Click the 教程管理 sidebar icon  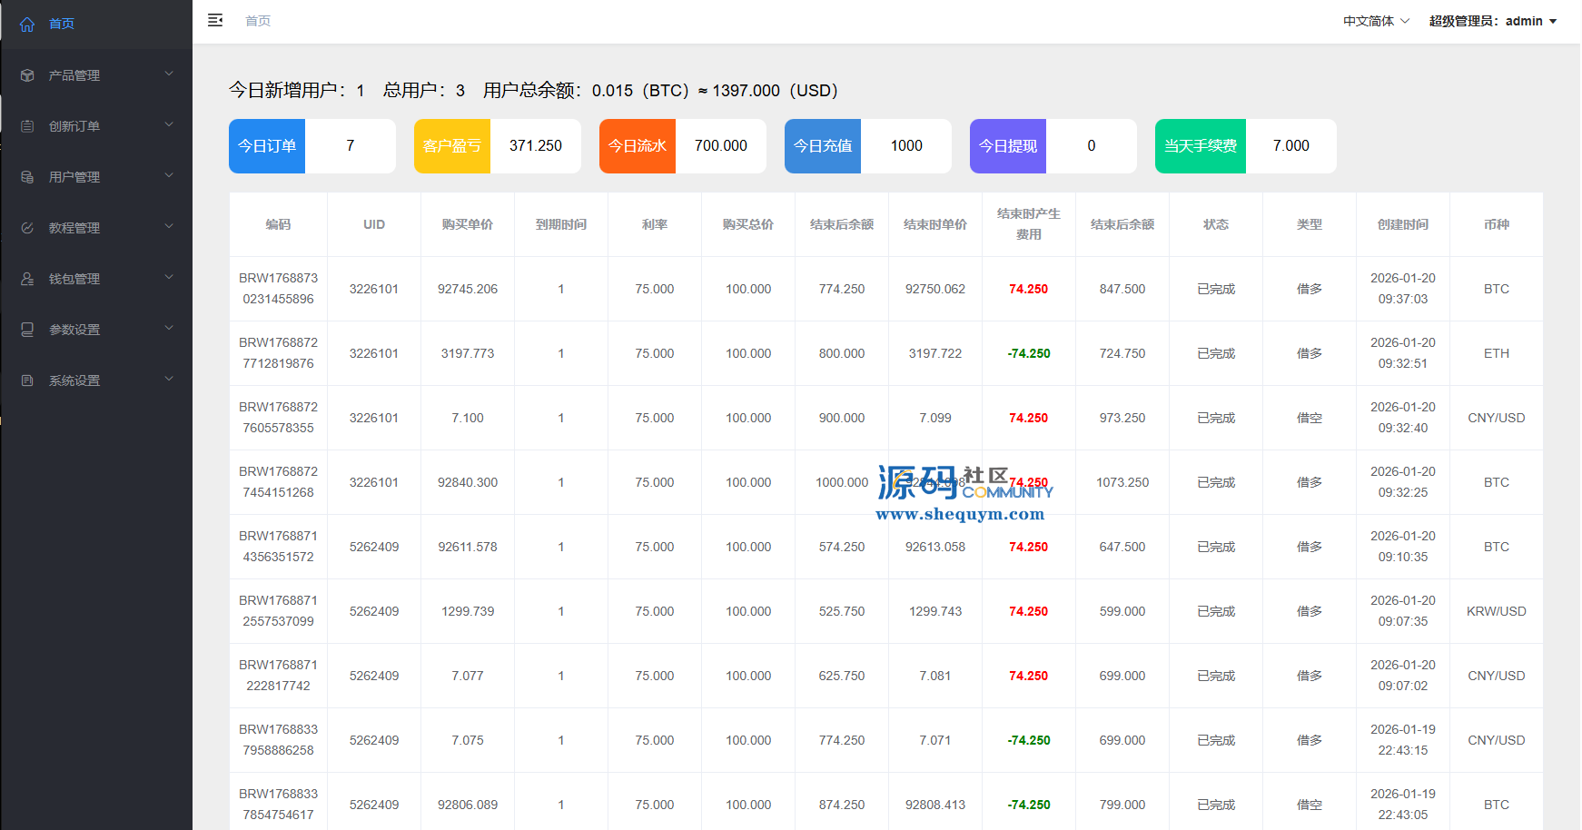click(x=27, y=228)
